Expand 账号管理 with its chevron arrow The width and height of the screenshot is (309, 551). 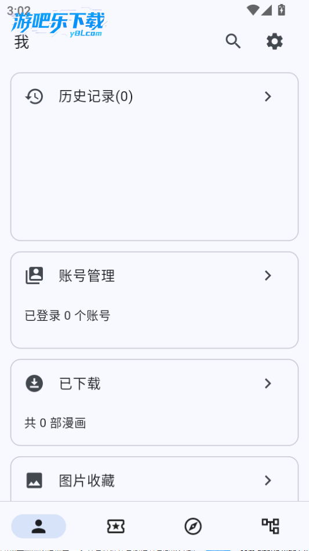click(268, 275)
